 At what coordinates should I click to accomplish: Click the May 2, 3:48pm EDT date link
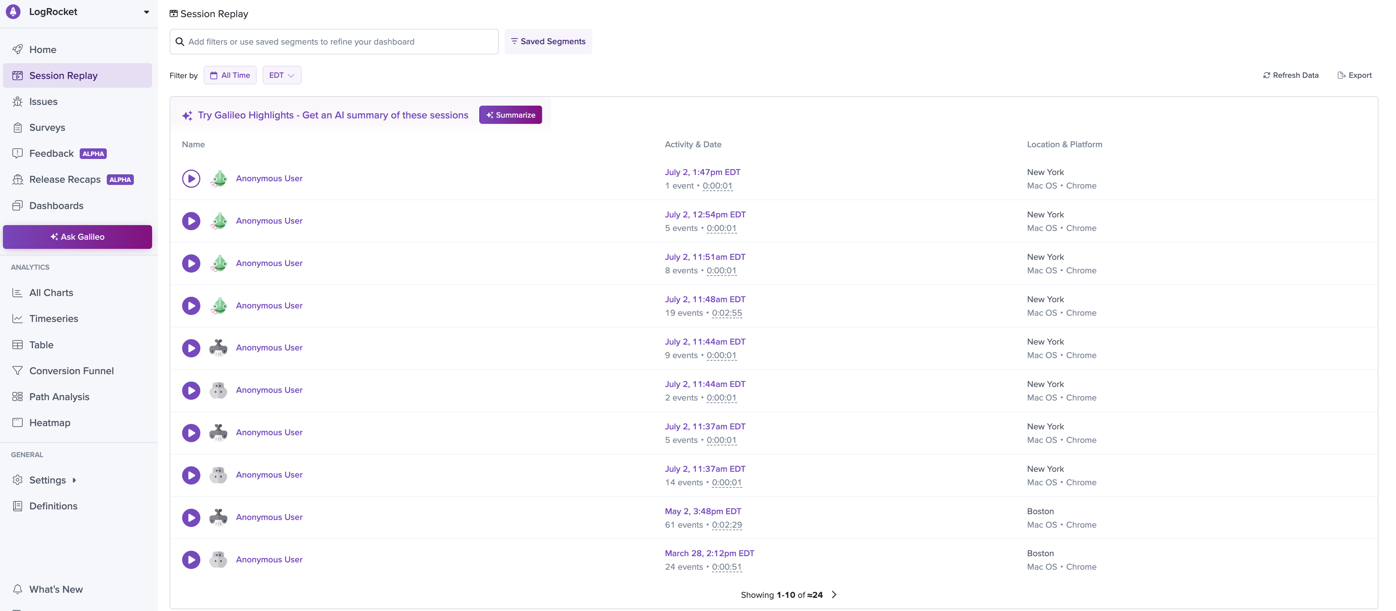click(703, 511)
